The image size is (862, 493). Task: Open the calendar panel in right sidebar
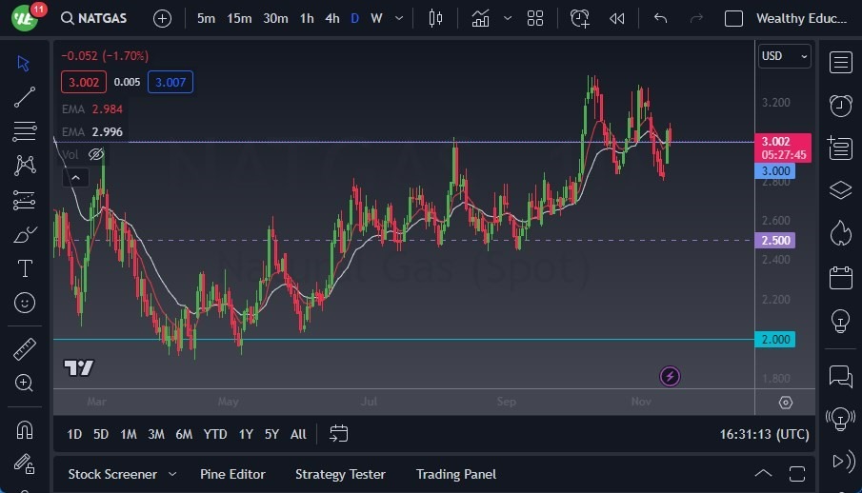pyautogui.click(x=840, y=278)
